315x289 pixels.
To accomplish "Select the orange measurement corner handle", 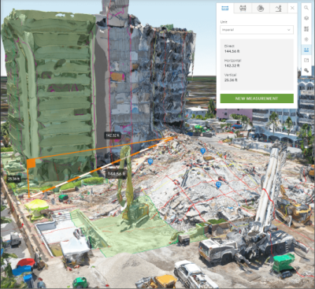I will point(31,163).
